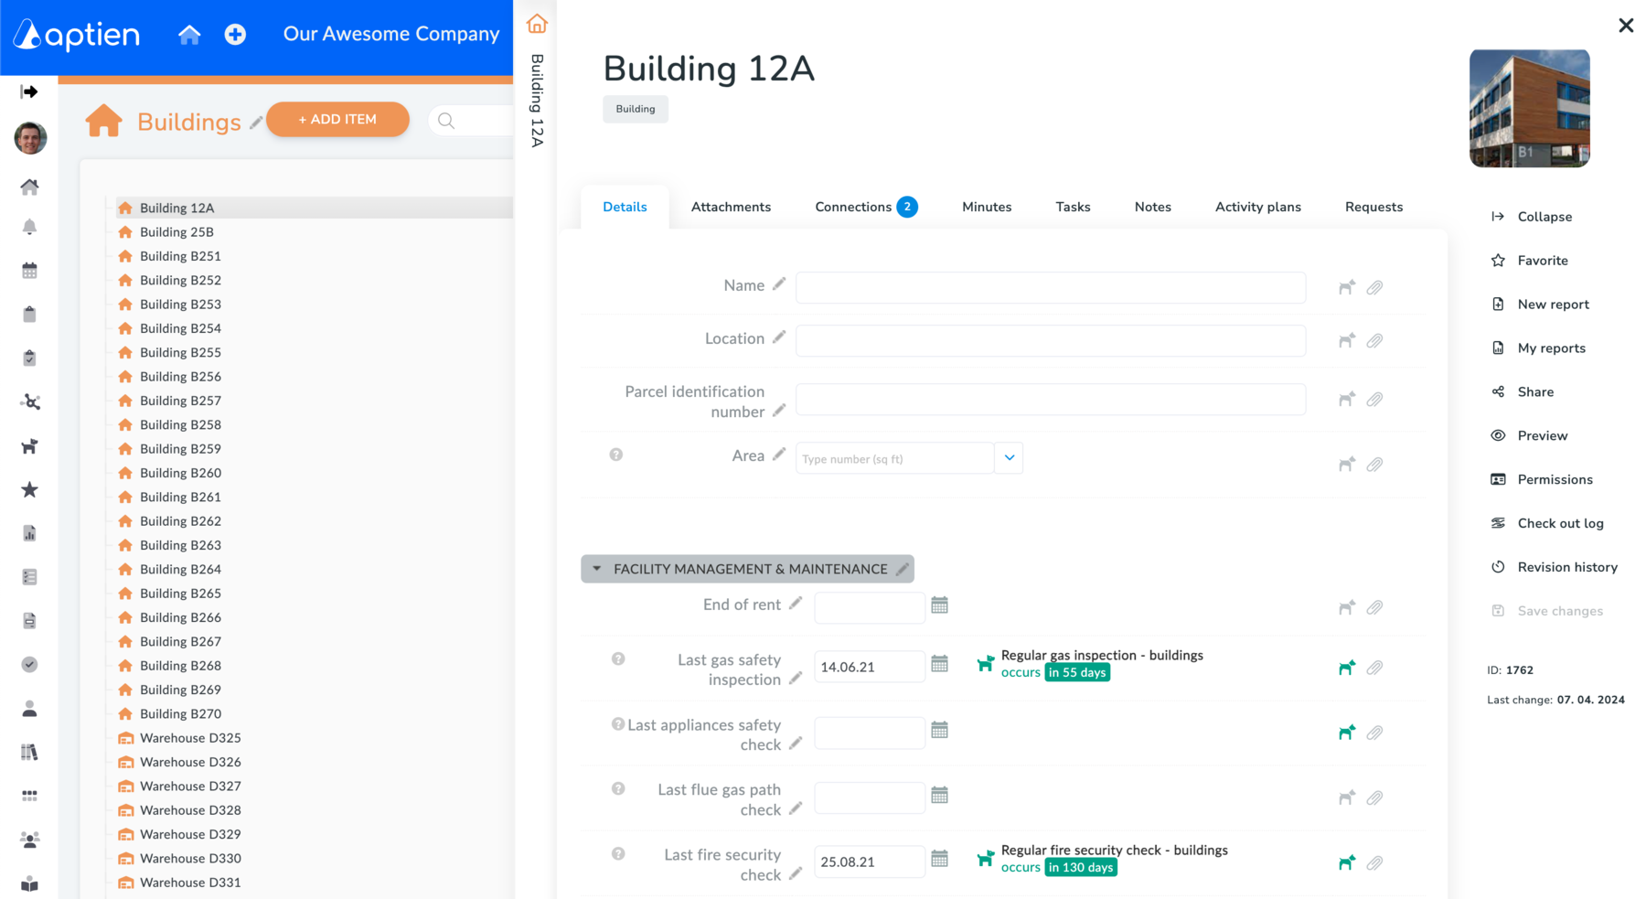The image size is (1646, 899).
Task: Click the star icon in the left sidebar
Action: click(29, 490)
